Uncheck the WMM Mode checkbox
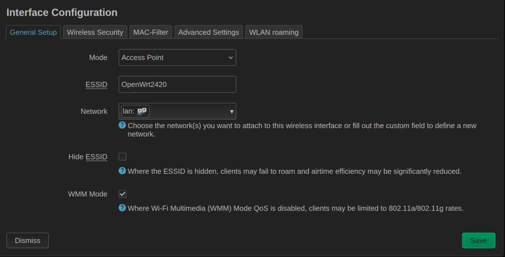This screenshot has height=257, width=505. point(123,194)
